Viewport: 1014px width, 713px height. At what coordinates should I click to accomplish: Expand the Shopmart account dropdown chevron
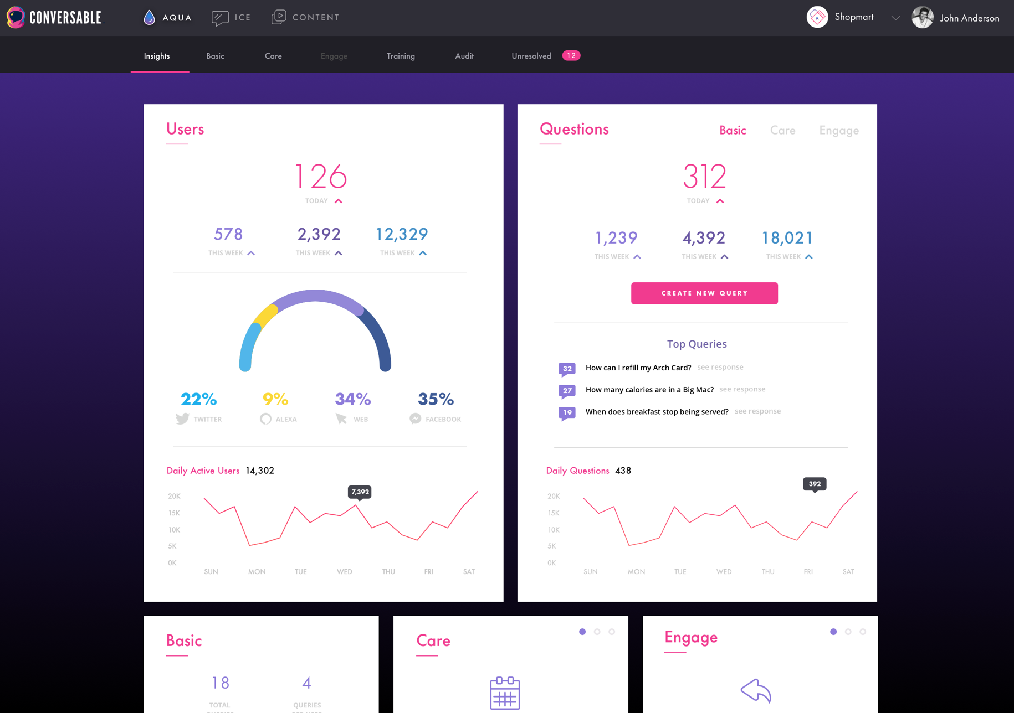895,18
